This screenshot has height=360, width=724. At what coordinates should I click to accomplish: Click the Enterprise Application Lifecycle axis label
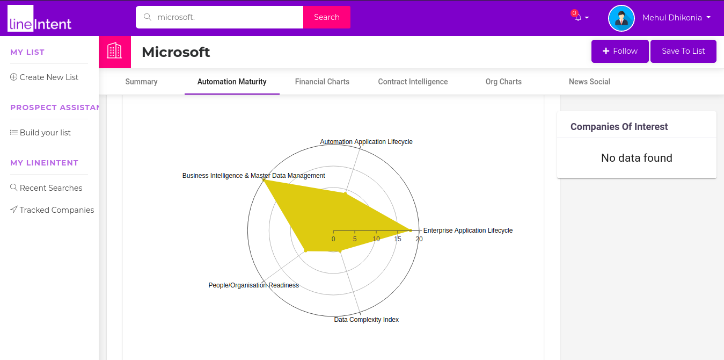tap(468, 231)
